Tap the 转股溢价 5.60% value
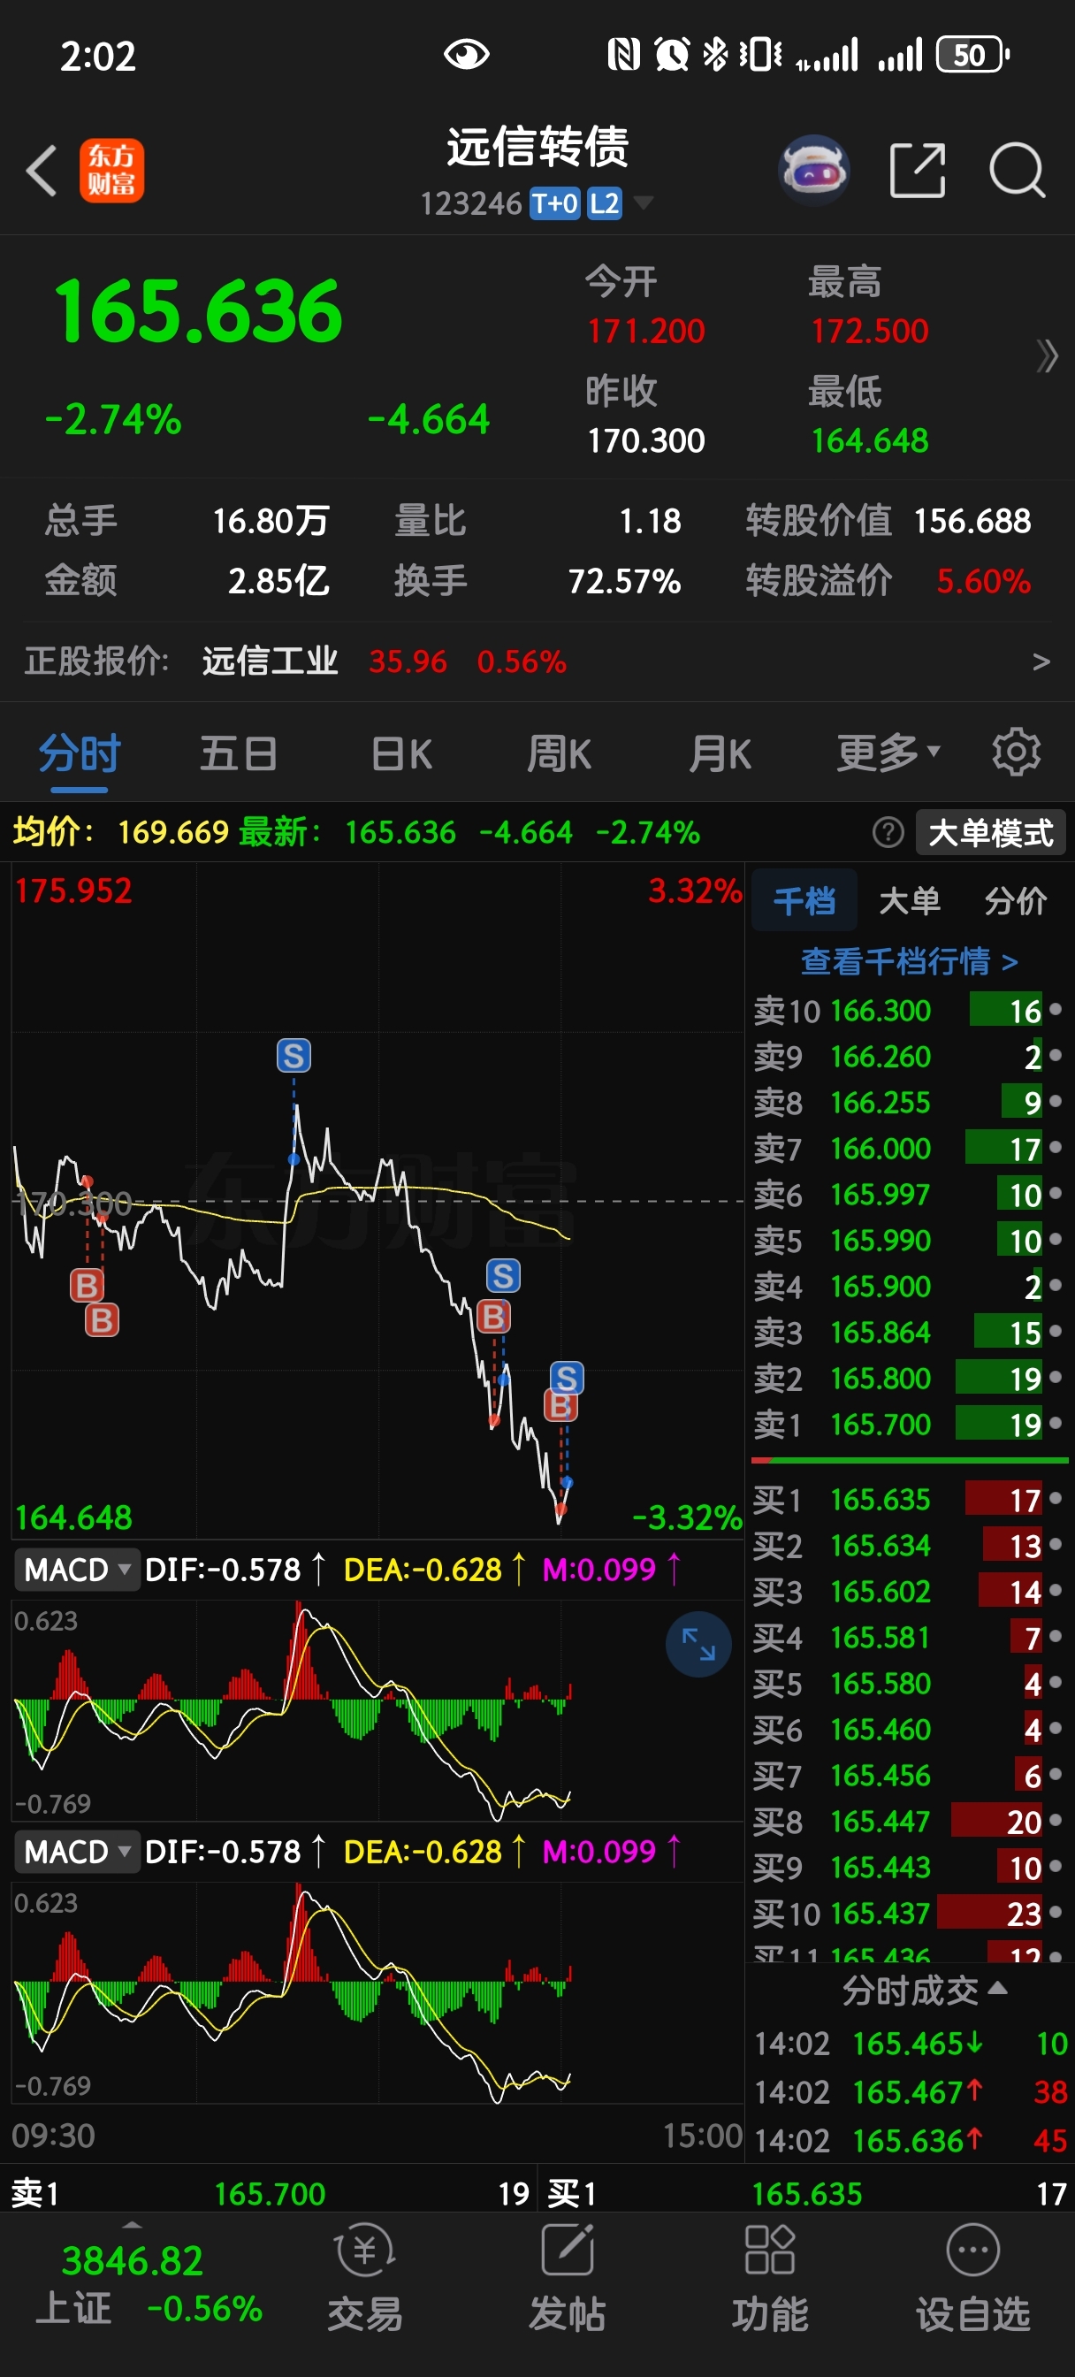The image size is (1075, 2377). 983,580
